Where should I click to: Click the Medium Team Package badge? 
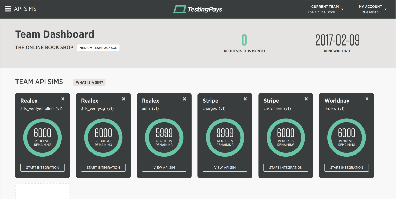tap(98, 48)
